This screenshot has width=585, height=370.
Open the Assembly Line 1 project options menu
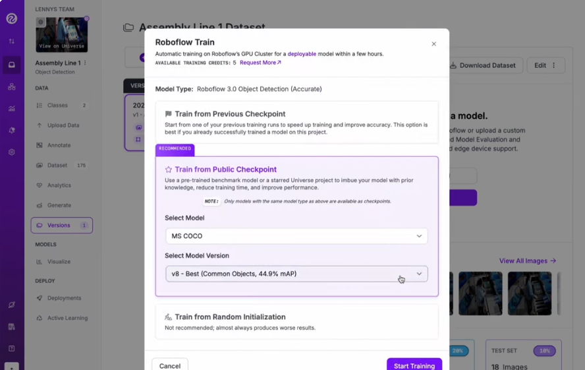[85, 63]
